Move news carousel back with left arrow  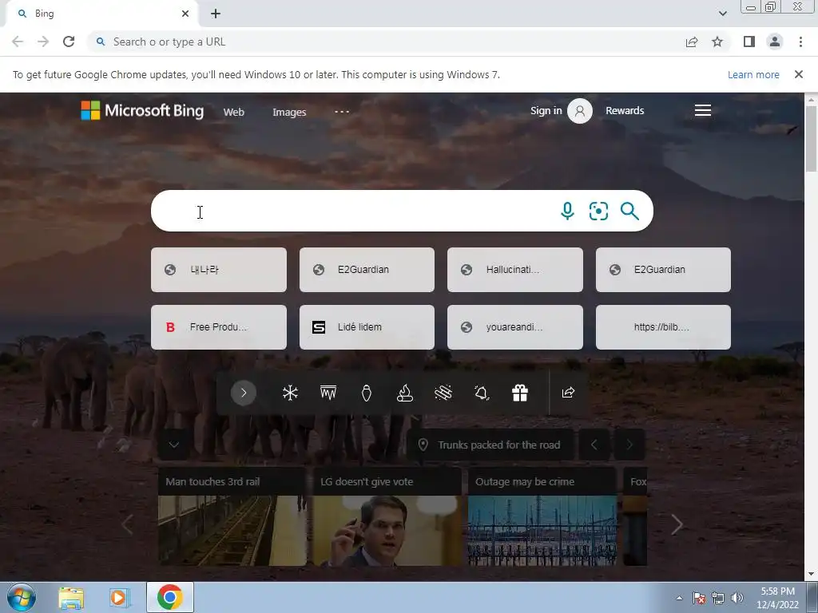pyautogui.click(x=127, y=524)
